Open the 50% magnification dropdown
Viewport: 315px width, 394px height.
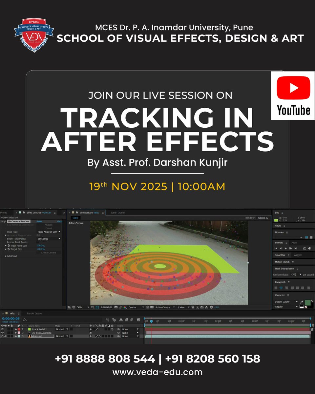83,307
